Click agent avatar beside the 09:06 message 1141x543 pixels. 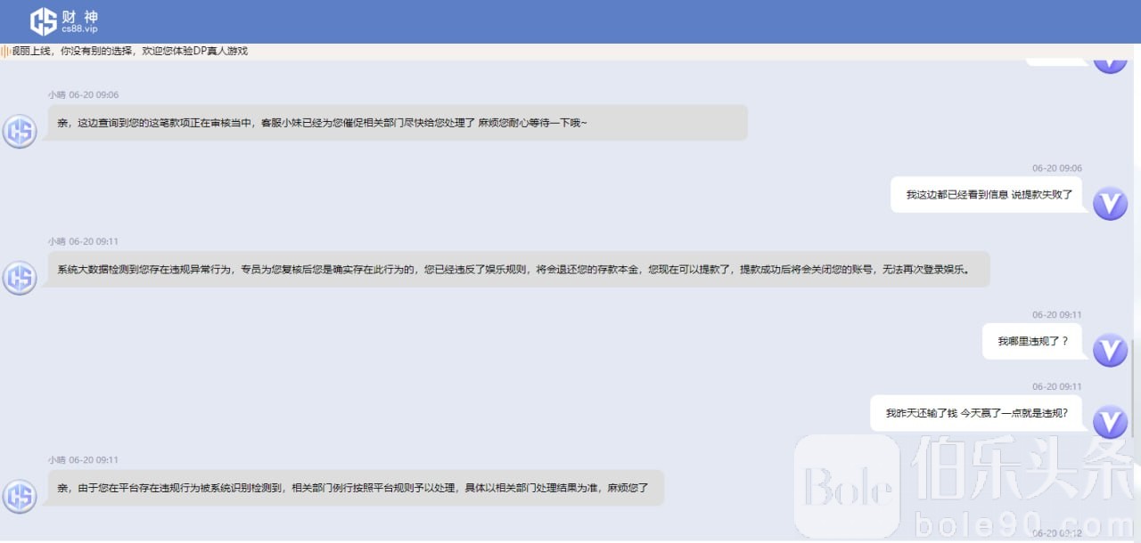pyautogui.click(x=20, y=131)
